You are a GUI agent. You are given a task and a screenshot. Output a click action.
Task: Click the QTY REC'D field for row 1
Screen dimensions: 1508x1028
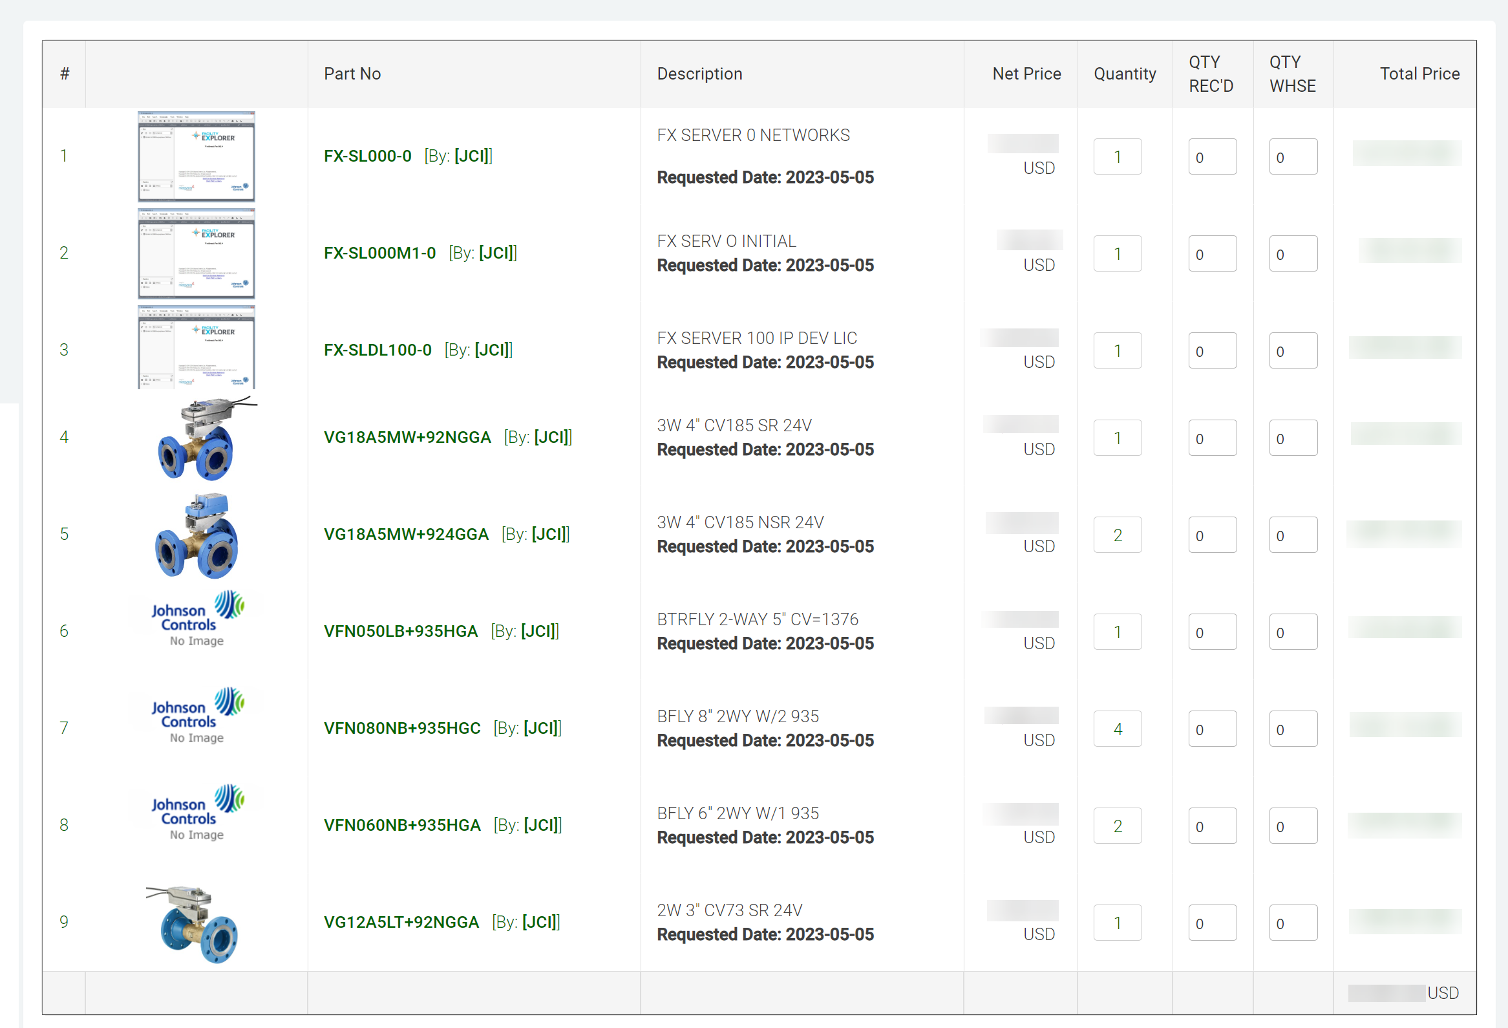(x=1211, y=157)
